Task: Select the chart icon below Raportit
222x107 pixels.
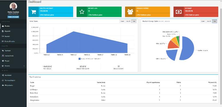Action: coord(3,36)
